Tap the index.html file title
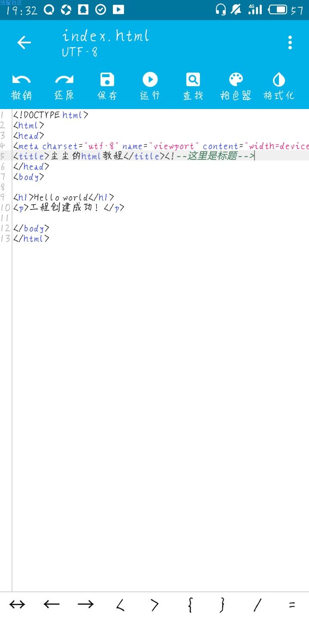309x618 pixels. [x=106, y=35]
